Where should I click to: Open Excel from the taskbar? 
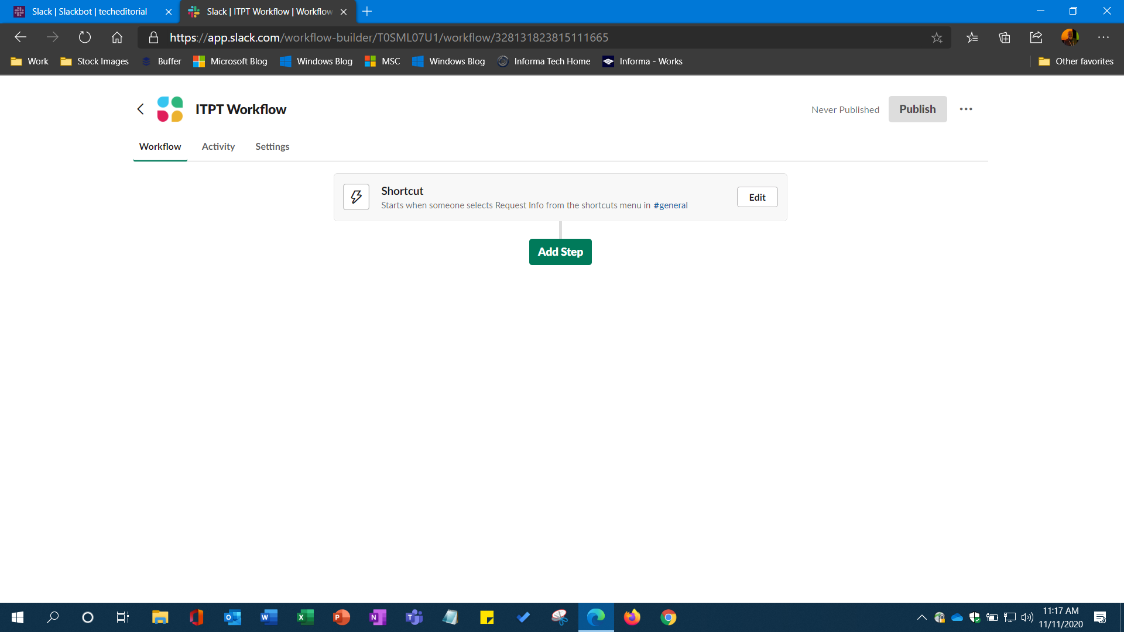pyautogui.click(x=305, y=617)
